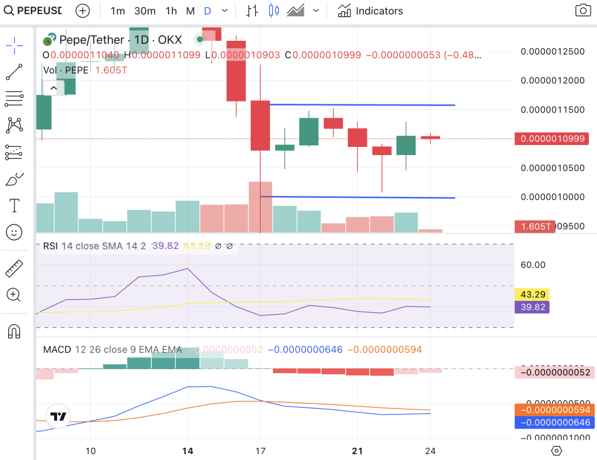This screenshot has width=597, height=460.
Task: Select the measure ruler tool
Action: pyautogui.click(x=14, y=268)
